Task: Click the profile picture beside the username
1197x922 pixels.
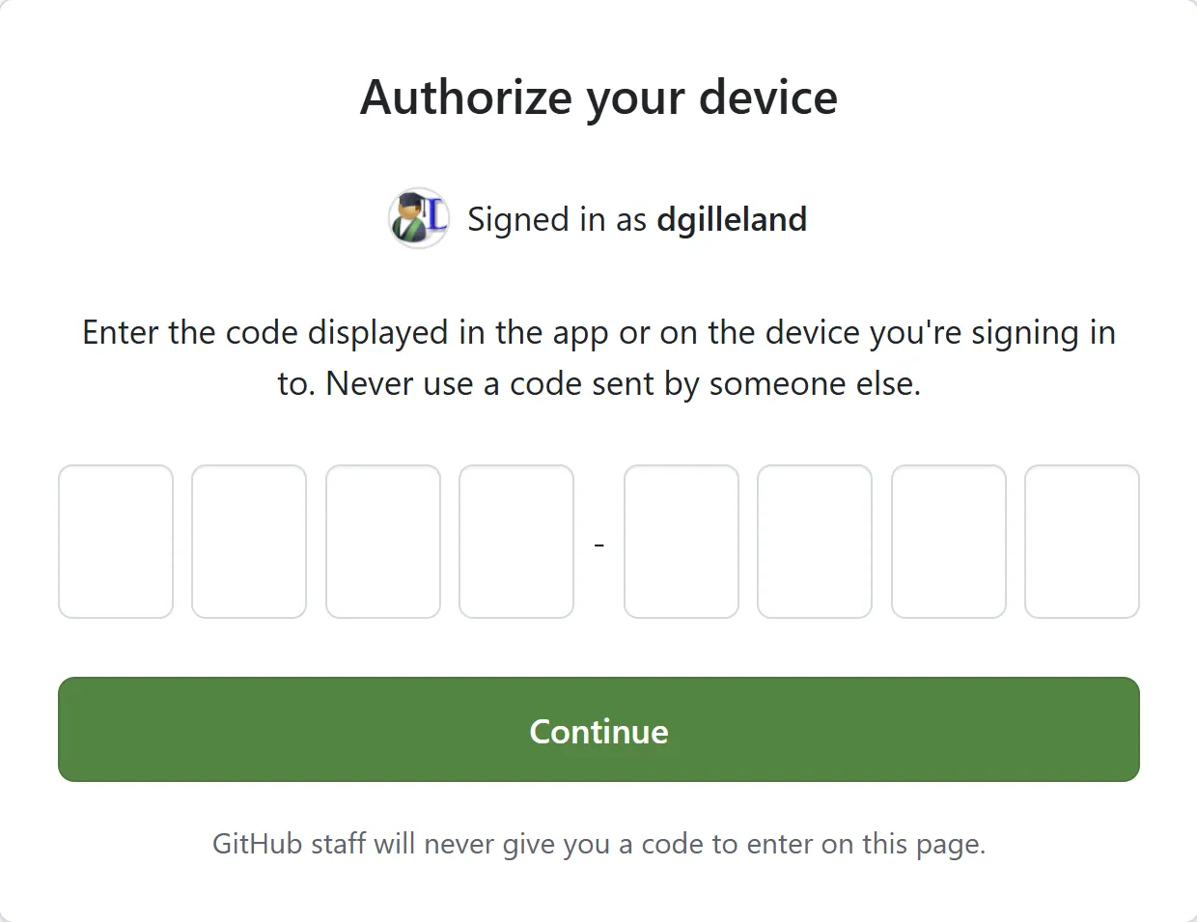Action: (x=419, y=218)
